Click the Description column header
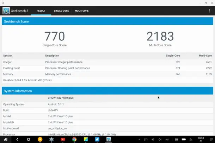 (52, 56)
